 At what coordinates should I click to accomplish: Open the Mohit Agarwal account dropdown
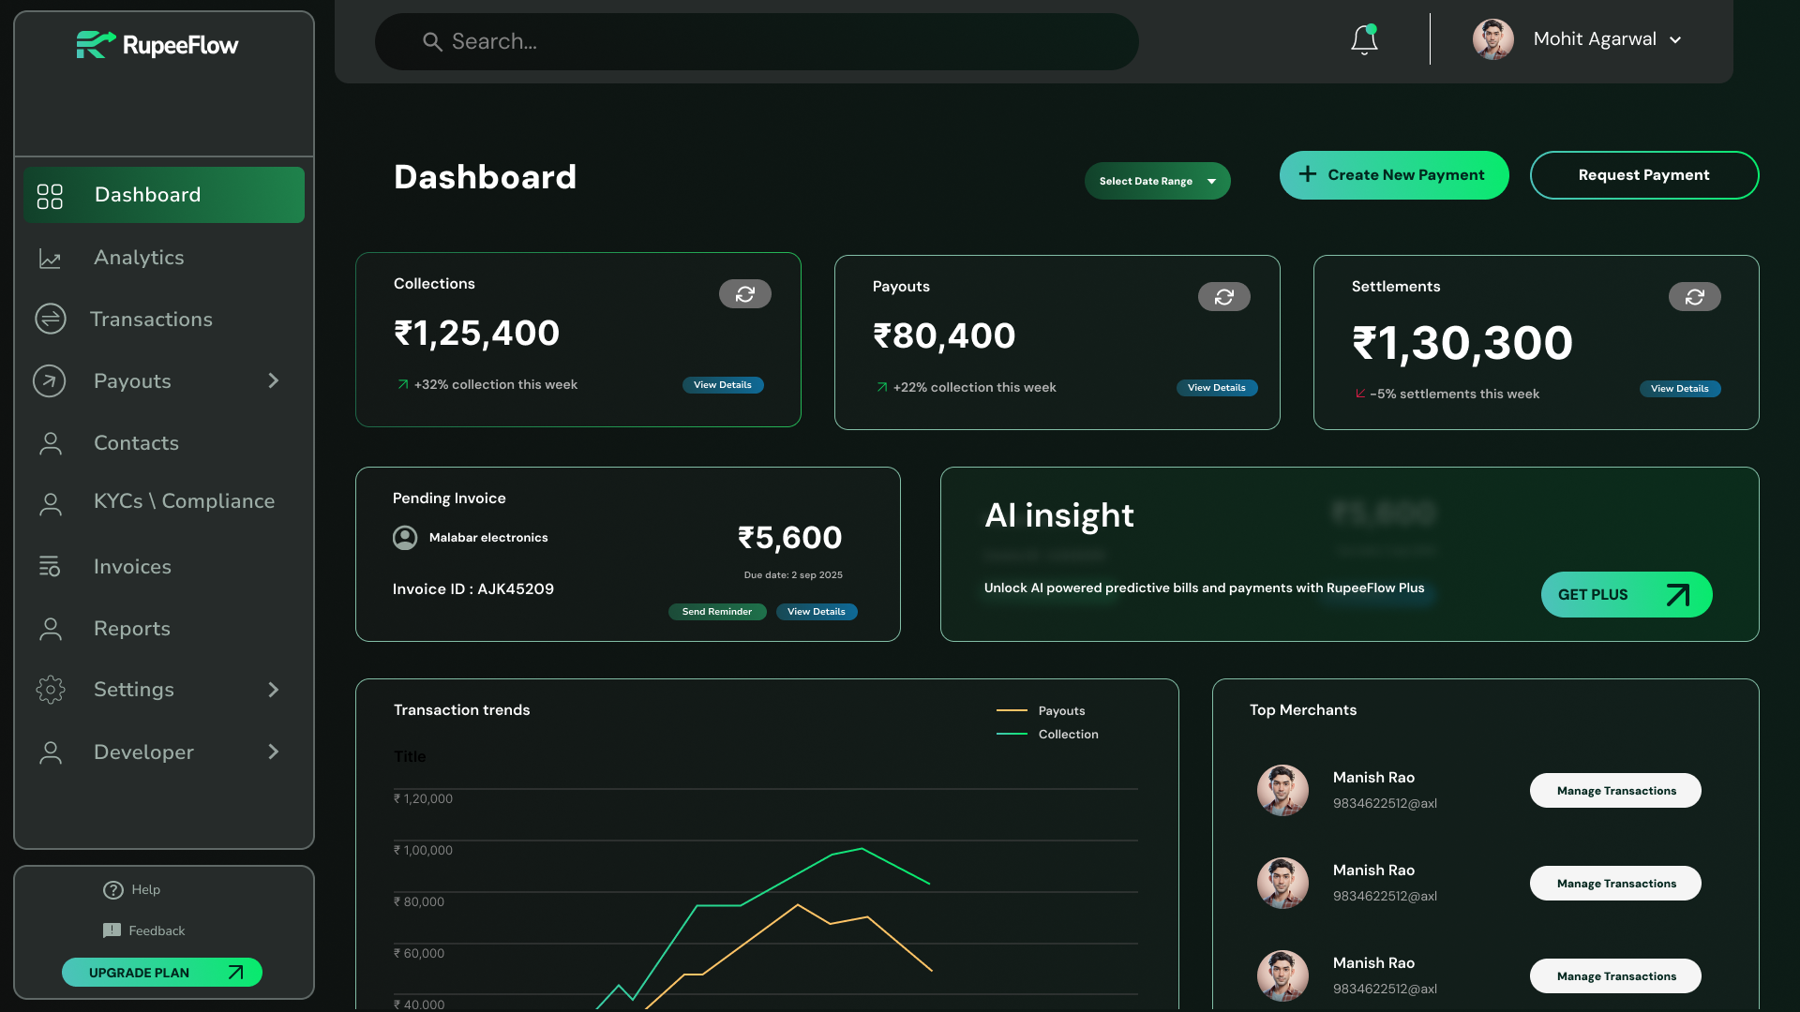1675,40
